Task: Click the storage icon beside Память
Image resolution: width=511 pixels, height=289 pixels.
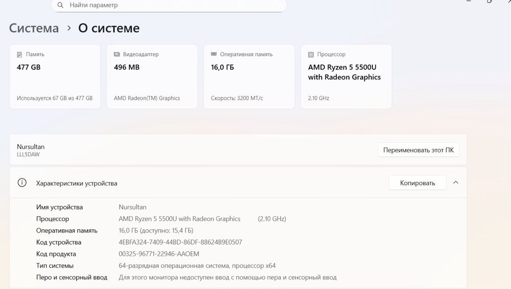Action: coord(20,55)
